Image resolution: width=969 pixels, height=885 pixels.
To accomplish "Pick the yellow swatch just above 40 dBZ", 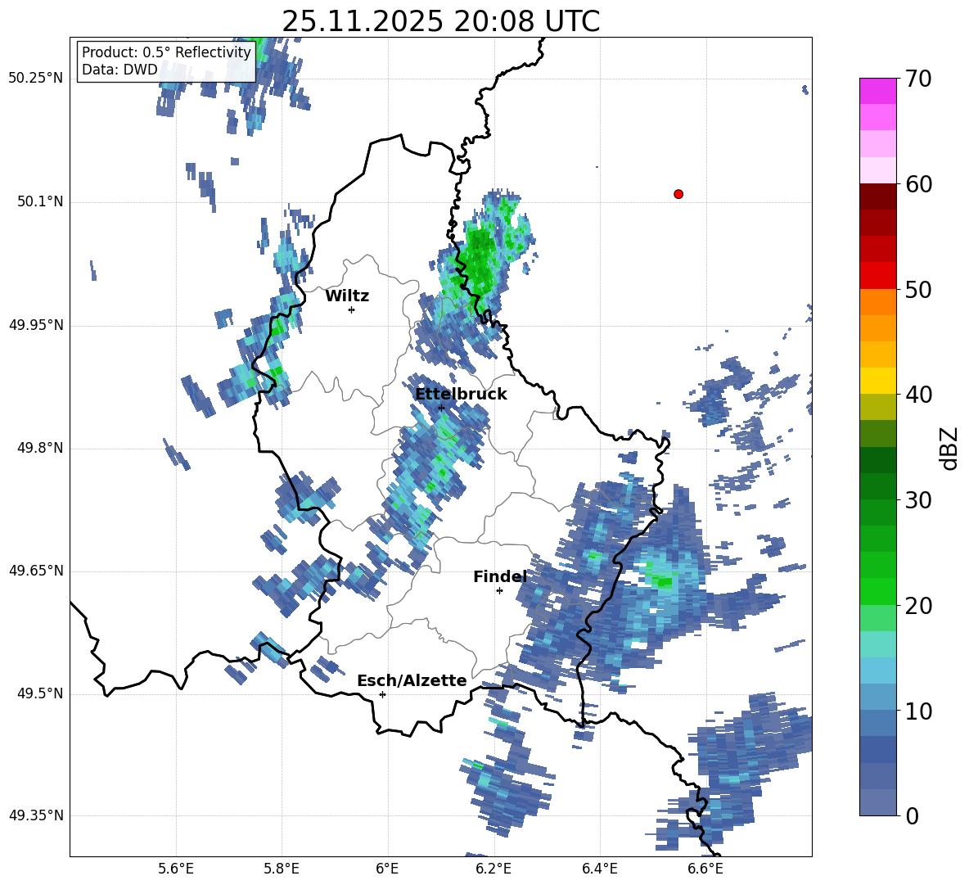I will point(877,381).
